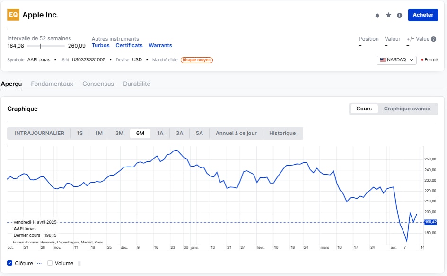Click the bell alert icon

click(377, 15)
